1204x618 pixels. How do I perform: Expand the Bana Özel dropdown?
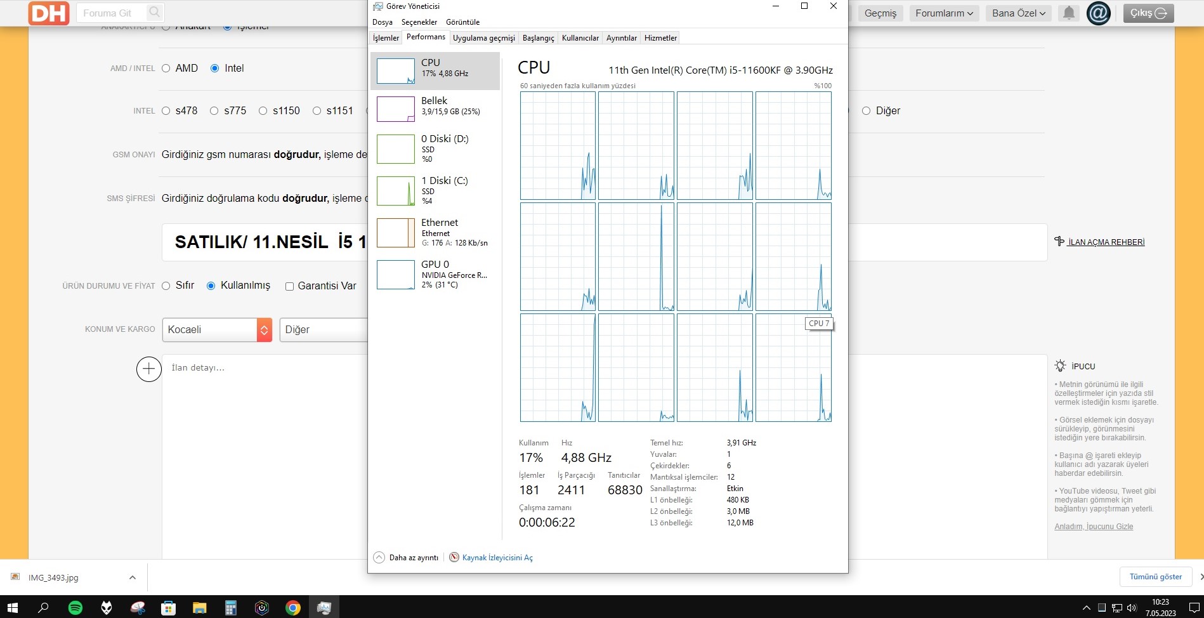click(x=1019, y=13)
